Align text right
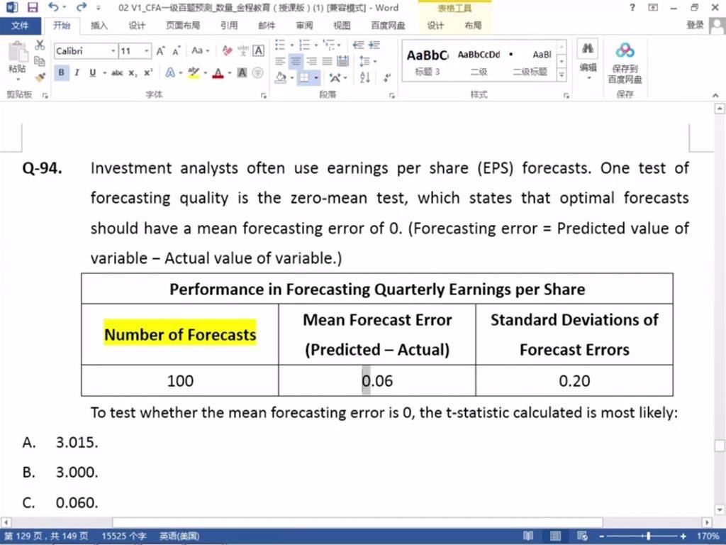Viewport: 726px width, 545px height. pos(312,61)
